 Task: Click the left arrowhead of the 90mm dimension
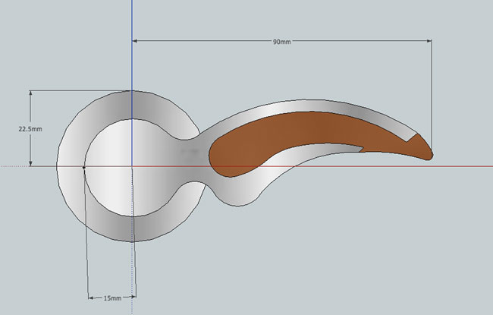pyautogui.click(x=137, y=41)
